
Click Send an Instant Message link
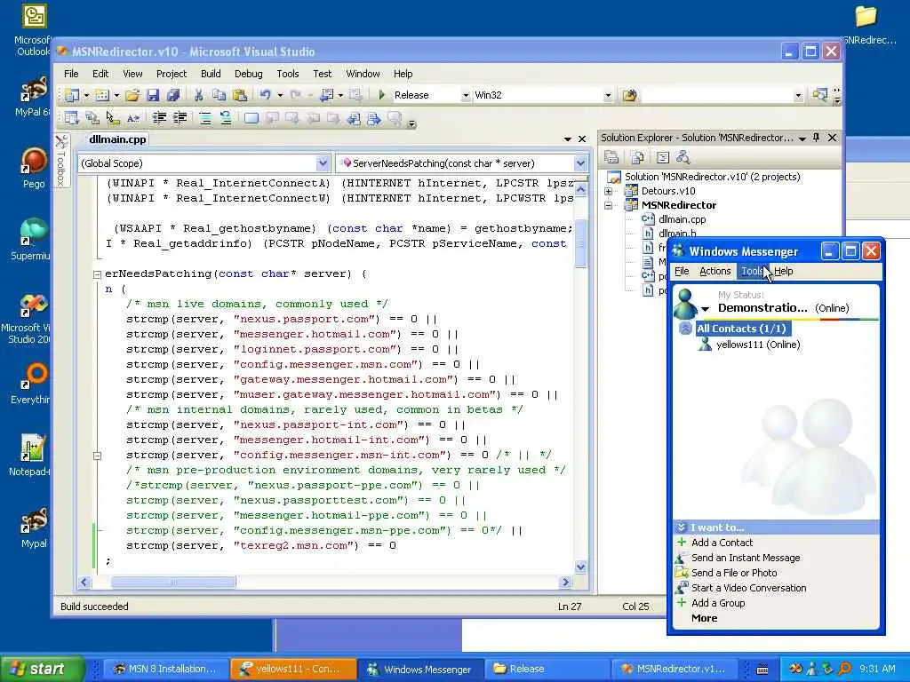[x=746, y=558]
